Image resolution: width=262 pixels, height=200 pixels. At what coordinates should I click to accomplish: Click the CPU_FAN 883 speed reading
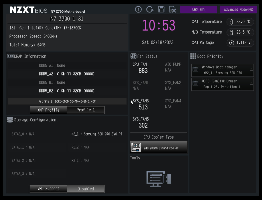click(x=143, y=71)
